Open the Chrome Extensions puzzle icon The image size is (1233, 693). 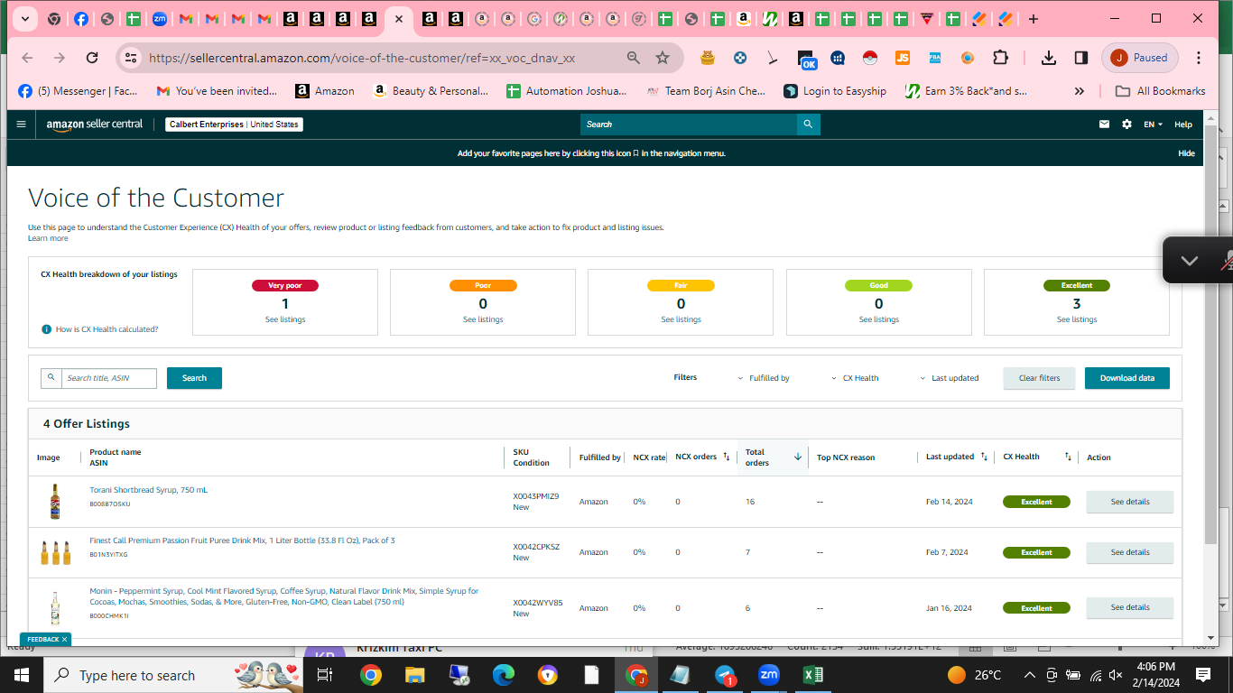click(1000, 58)
